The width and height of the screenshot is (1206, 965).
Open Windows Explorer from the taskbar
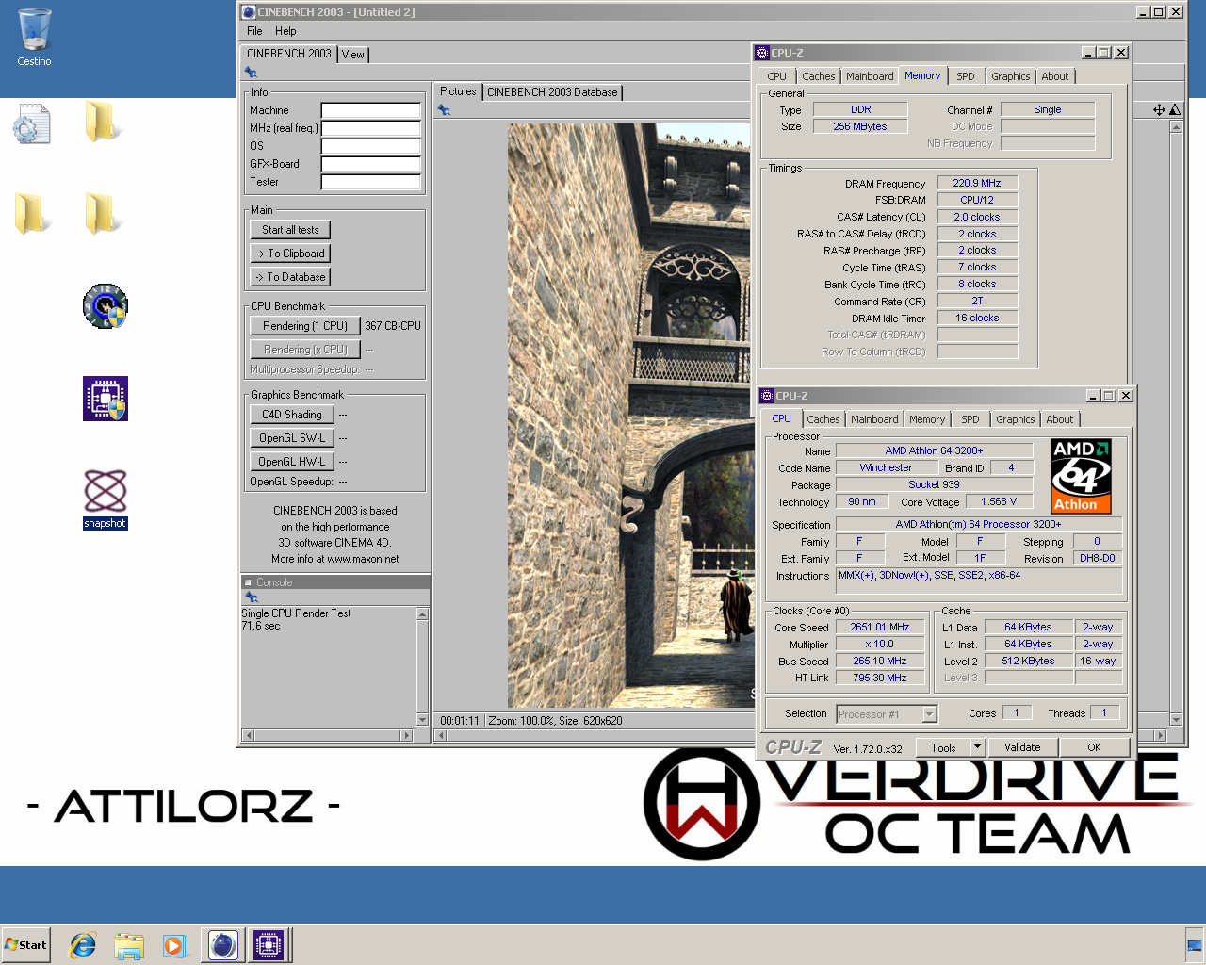(129, 945)
